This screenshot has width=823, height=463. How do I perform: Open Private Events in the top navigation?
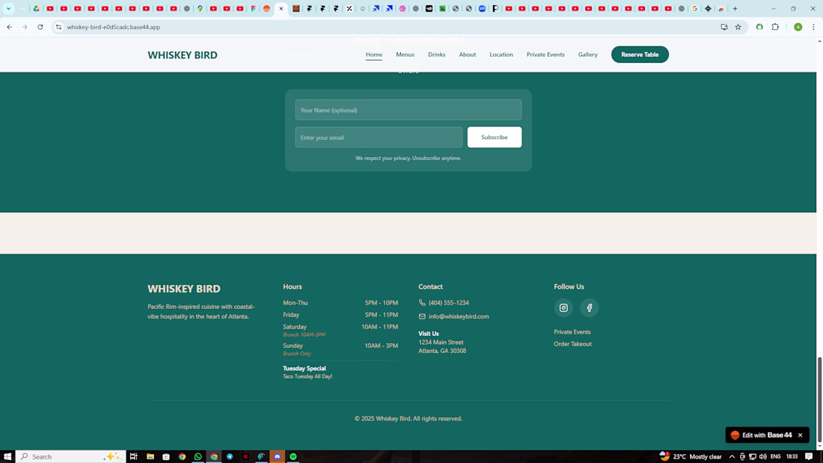[545, 55]
